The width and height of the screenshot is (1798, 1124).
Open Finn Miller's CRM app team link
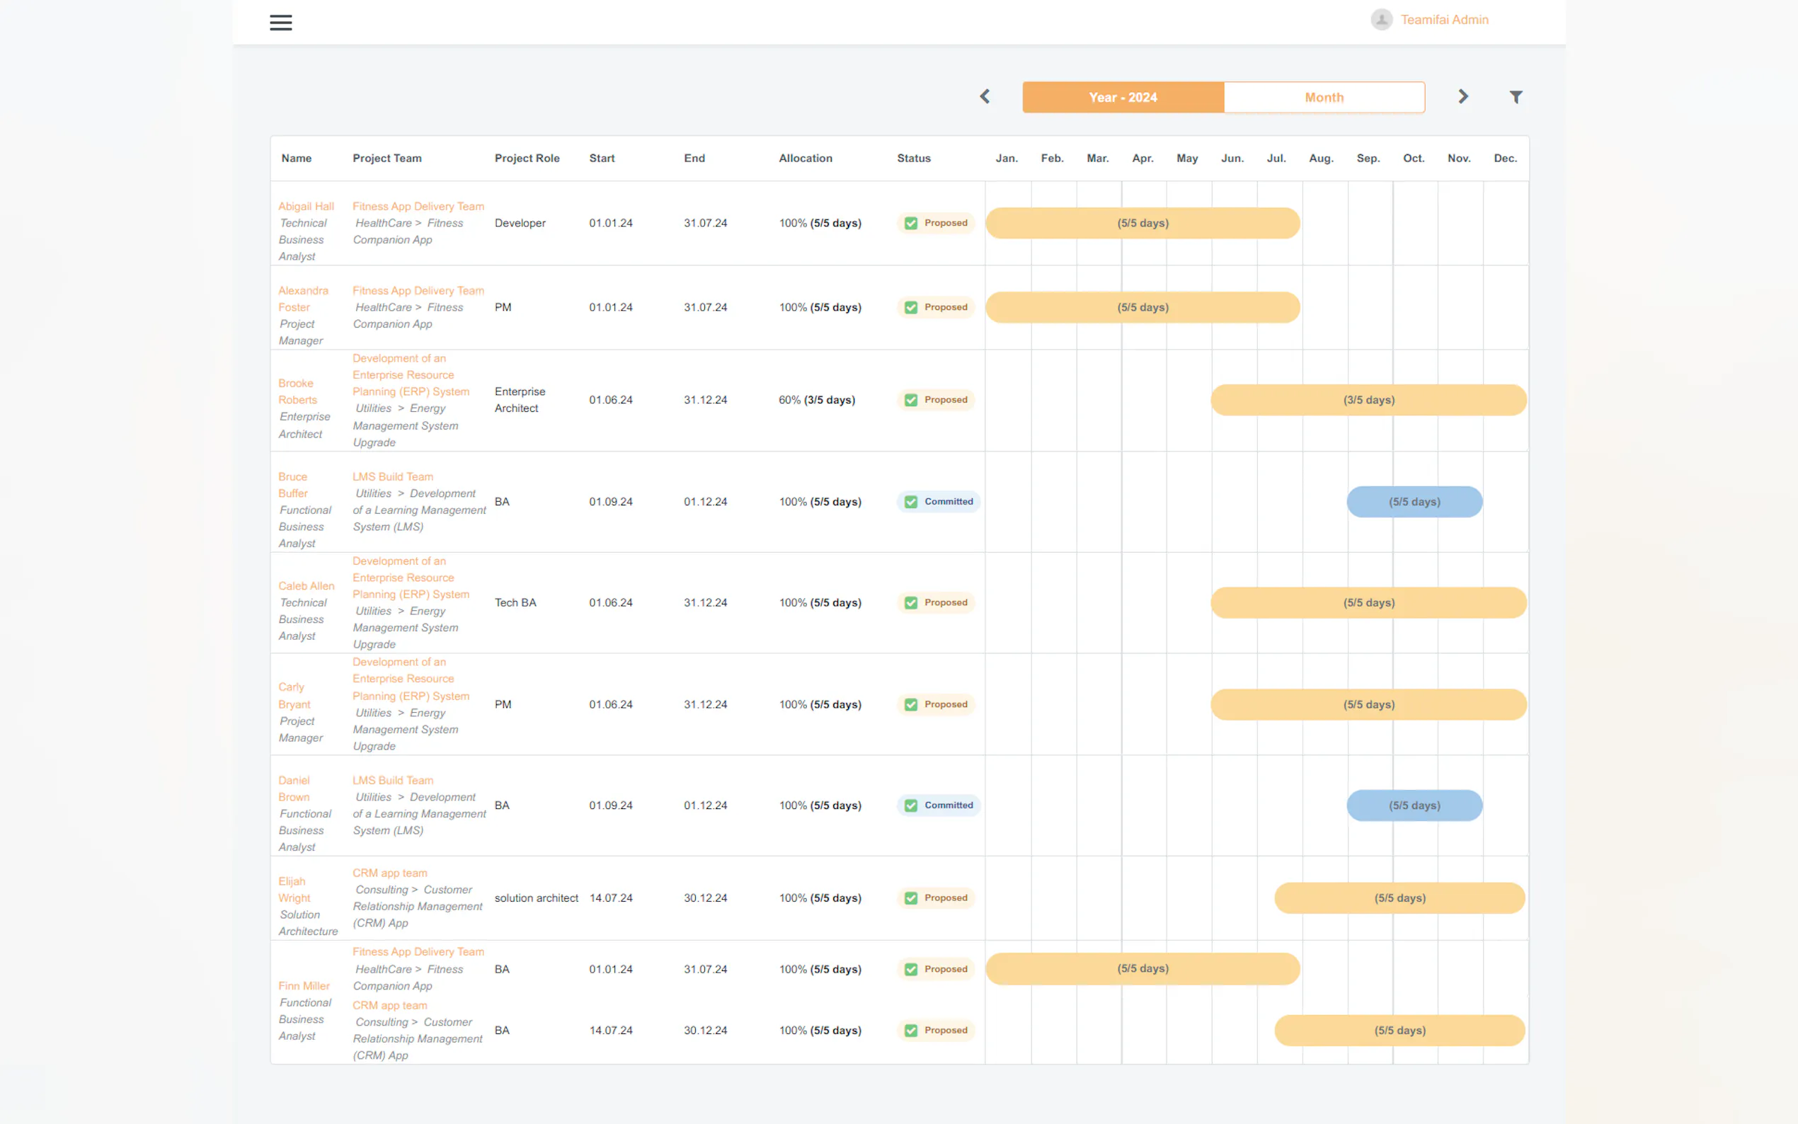[389, 1005]
